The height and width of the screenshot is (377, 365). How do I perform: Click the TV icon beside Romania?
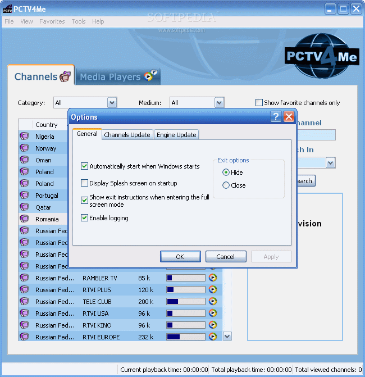(24, 219)
